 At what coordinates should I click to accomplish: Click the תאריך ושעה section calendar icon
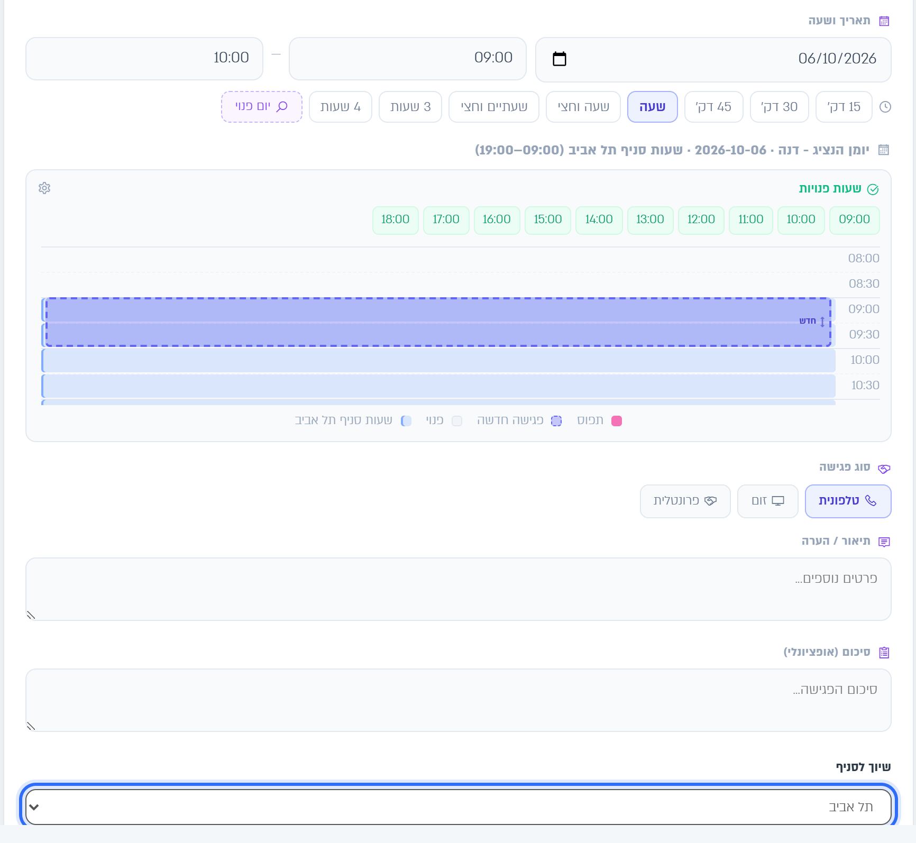[x=884, y=21]
